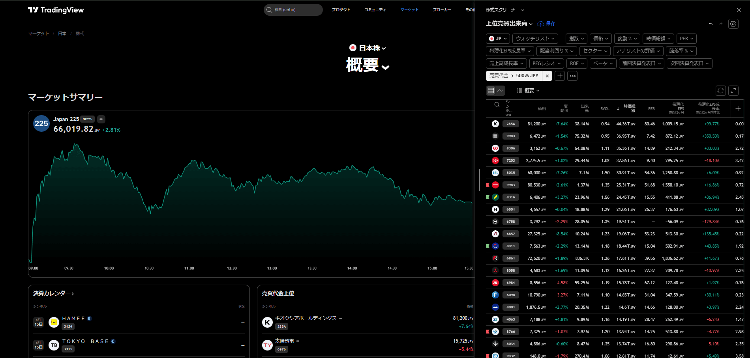The image size is (750, 358).
Task: Open ticker 7203 row
Action: [615, 160]
